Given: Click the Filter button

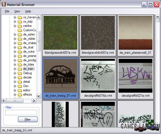Looking at the screenshot, I should 28,119.
